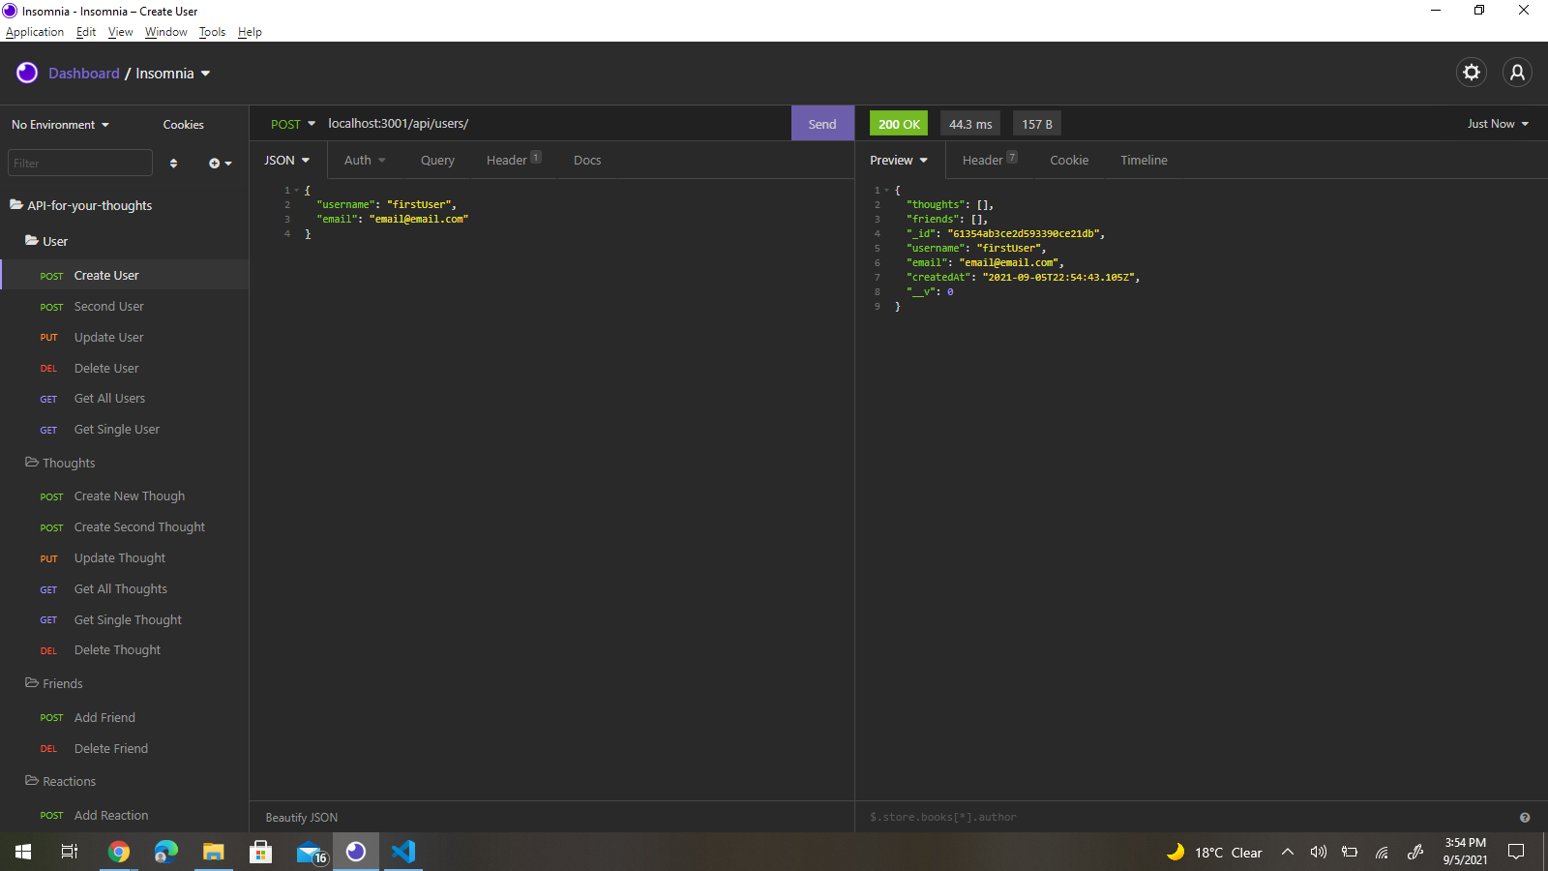Viewport: 1548px width, 871px height.
Task: Click the request URL field
Action: coord(556,124)
